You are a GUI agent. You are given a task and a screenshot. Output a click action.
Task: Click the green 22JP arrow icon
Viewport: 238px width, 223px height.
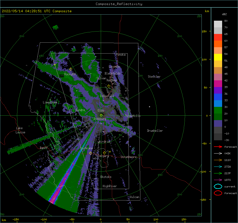click(218, 173)
